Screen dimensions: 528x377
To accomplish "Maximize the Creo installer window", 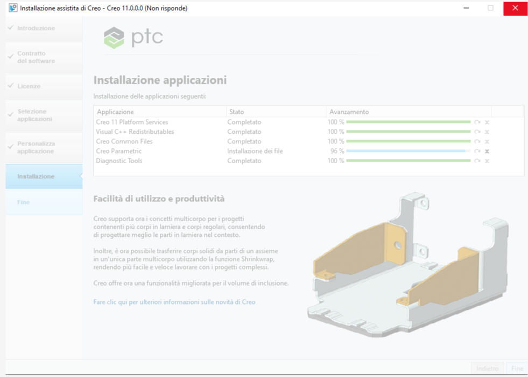I will pos(490,8).
